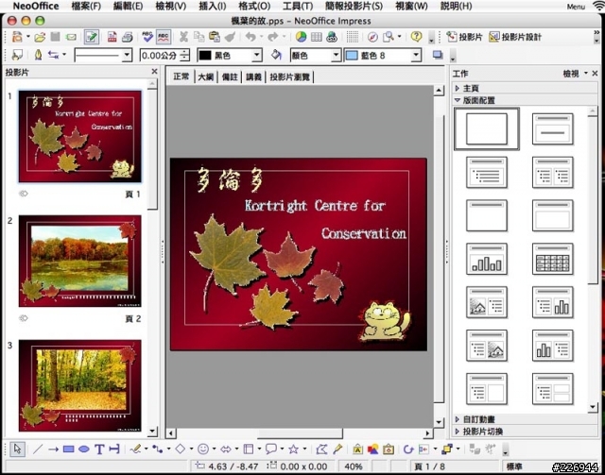
Task: Switch to the 大綱 tab
Action: tap(206, 76)
